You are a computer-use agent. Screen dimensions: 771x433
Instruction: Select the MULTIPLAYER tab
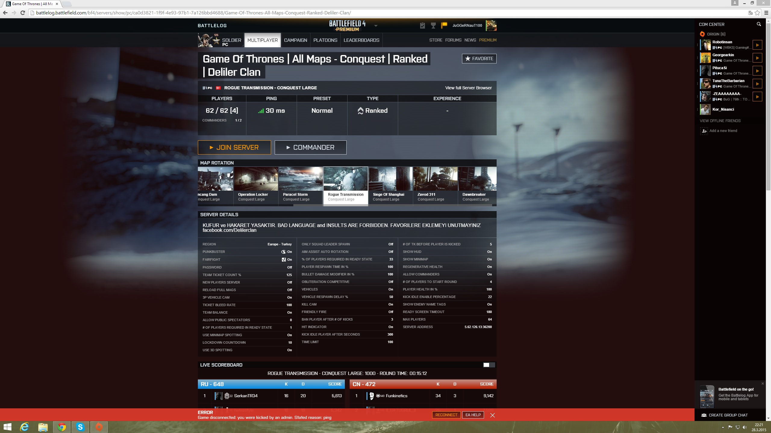point(263,40)
